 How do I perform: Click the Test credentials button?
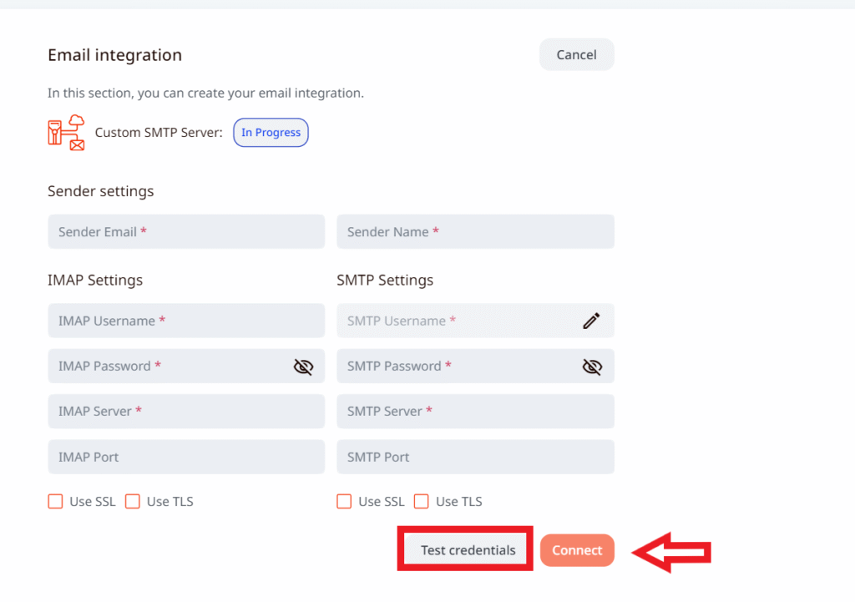468,550
